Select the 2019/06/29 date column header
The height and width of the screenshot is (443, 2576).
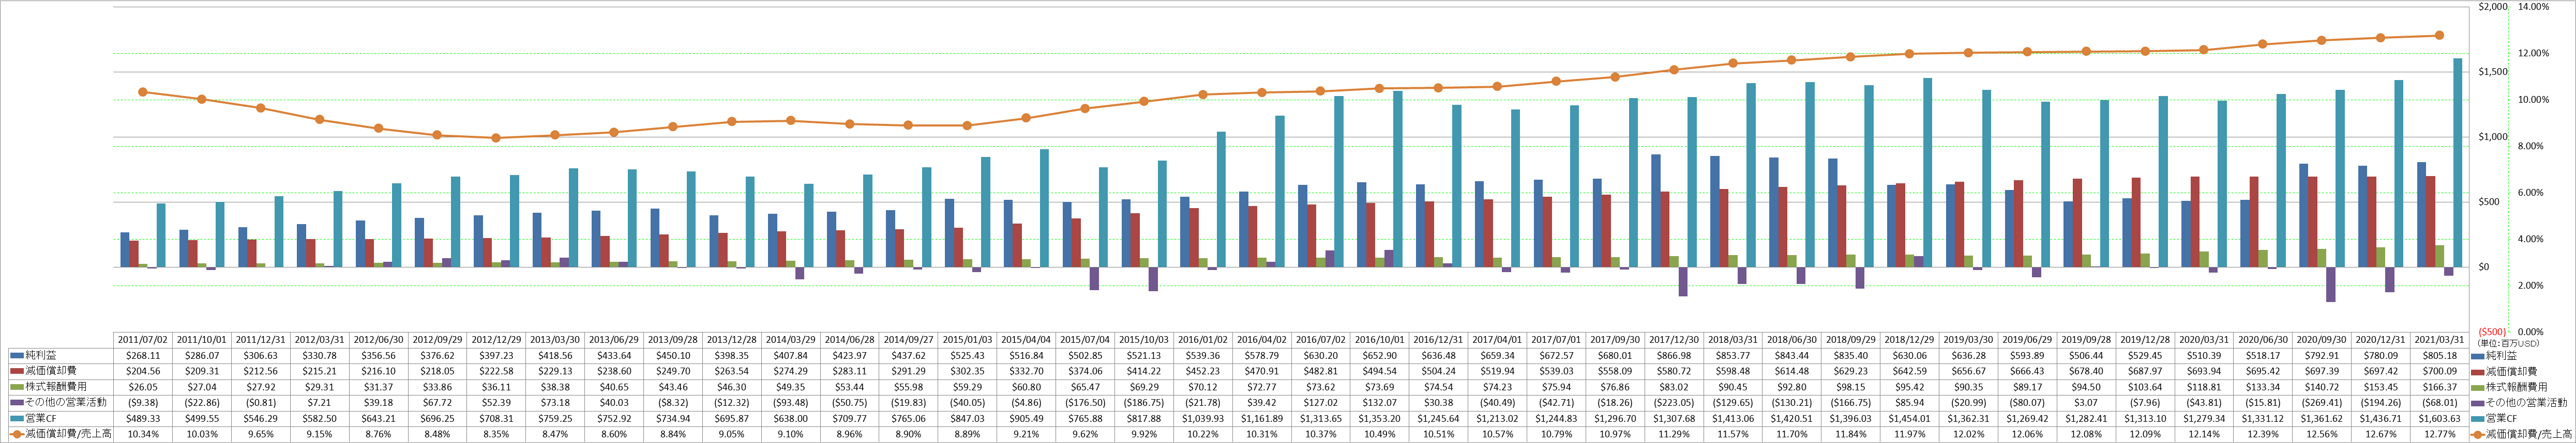point(2027,339)
